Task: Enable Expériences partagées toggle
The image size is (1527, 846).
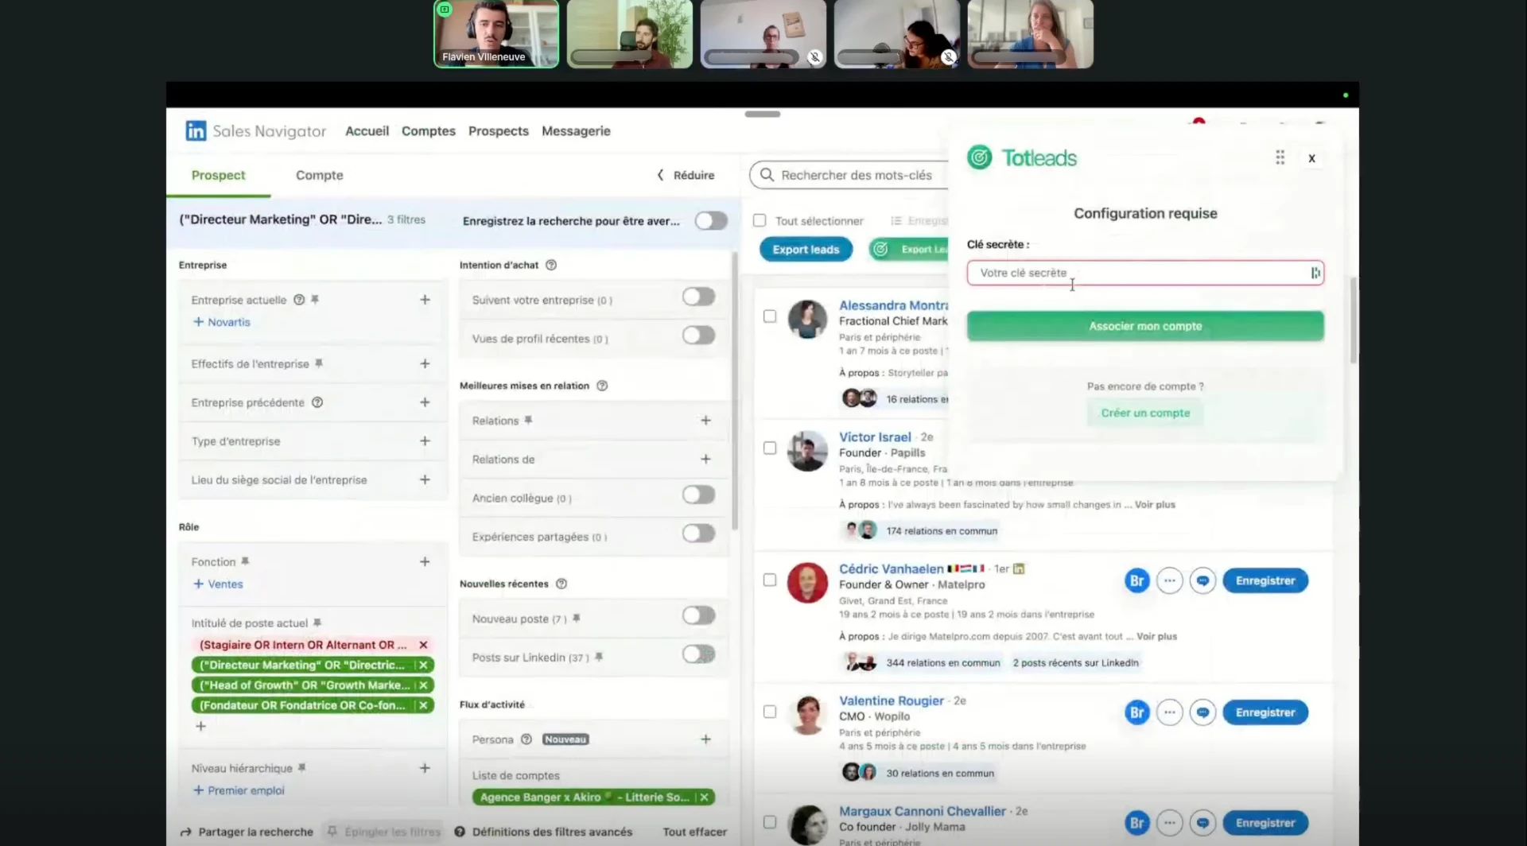Action: tap(699, 534)
